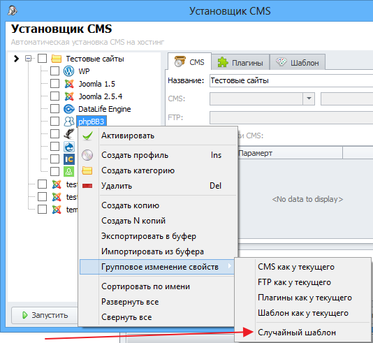Click the DataLife Engine profile icon
373x343 pixels.
(x=69, y=109)
